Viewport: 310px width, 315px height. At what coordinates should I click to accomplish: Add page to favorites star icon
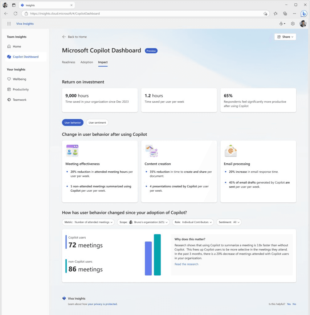pos(265,14)
